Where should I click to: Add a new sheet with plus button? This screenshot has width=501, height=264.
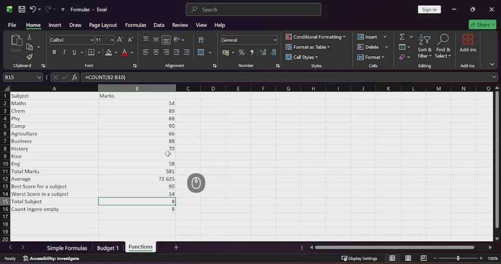tap(176, 248)
